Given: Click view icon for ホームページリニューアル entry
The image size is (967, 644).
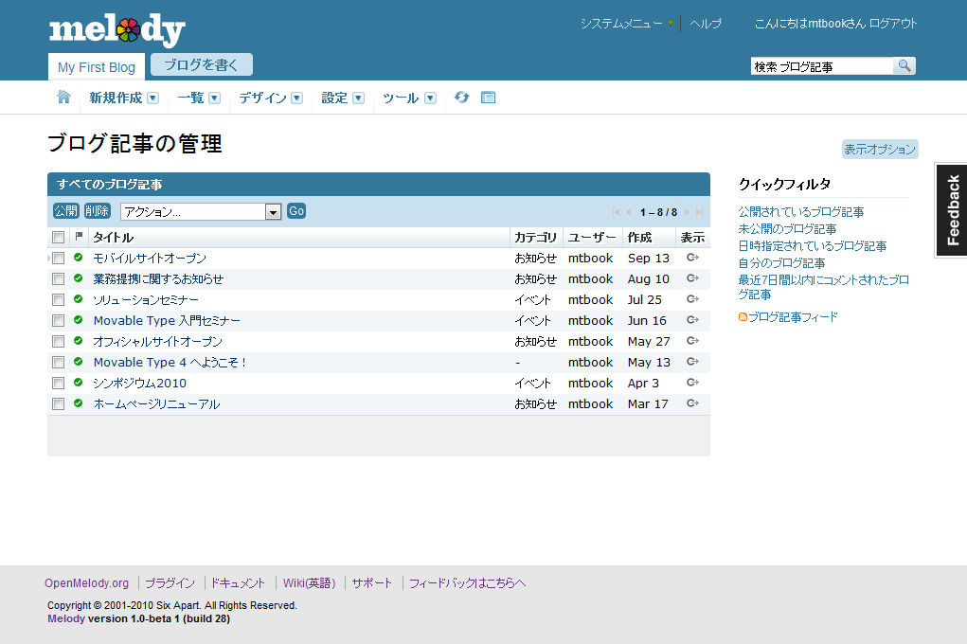Looking at the screenshot, I should coord(692,403).
